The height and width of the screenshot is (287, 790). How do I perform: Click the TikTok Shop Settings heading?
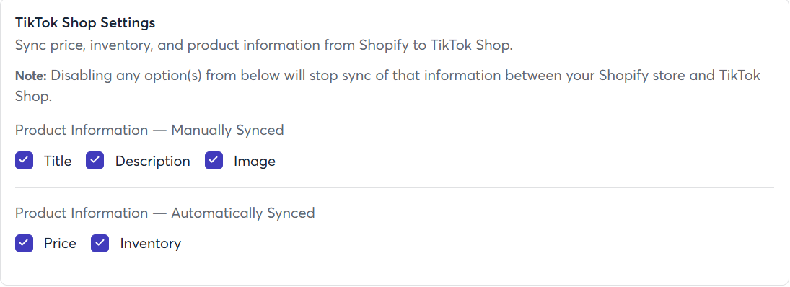(85, 22)
